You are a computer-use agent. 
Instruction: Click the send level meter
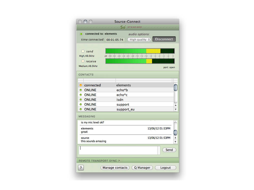click(x=140, y=51)
